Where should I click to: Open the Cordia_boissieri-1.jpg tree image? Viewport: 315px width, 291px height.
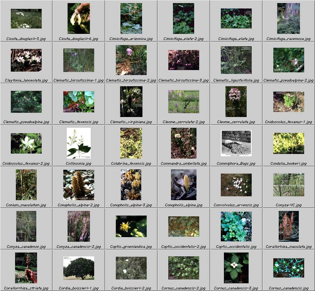(x=78, y=268)
